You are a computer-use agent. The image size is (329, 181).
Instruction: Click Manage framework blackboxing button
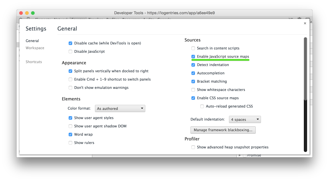pos(223,130)
